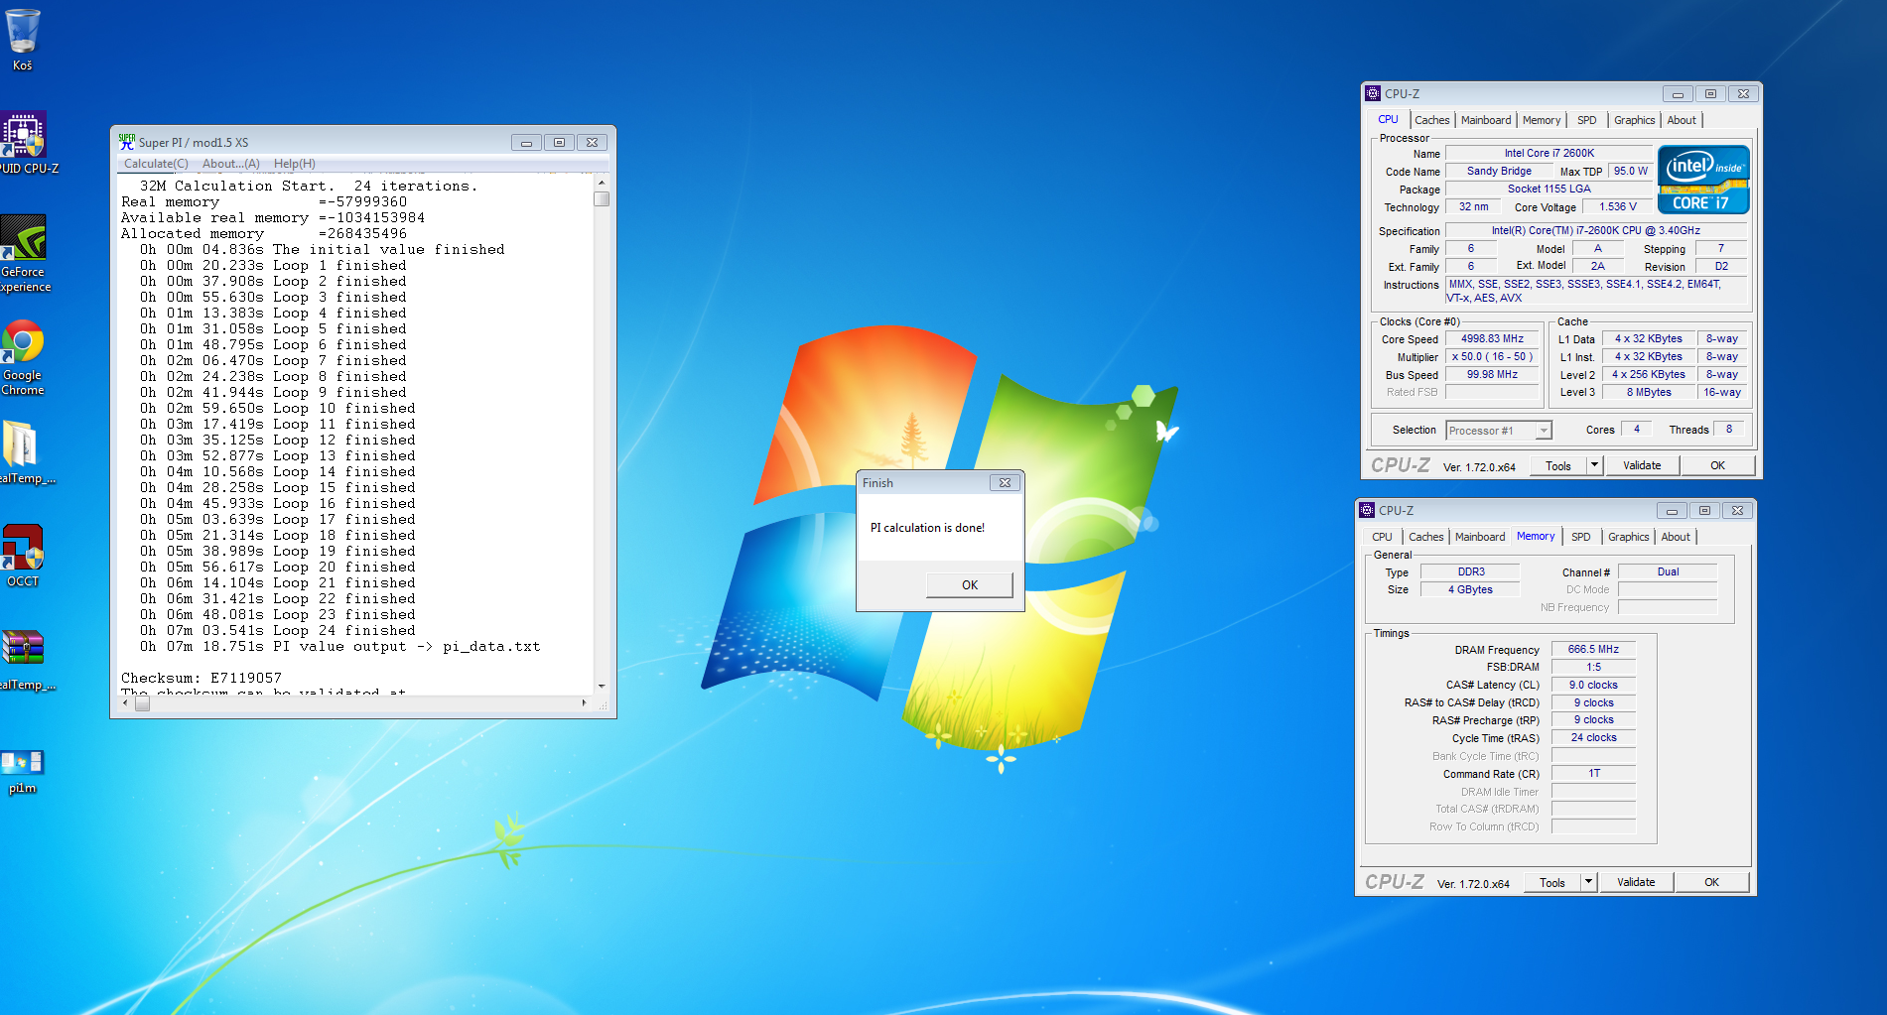The image size is (1887, 1015).
Task: Click the Core Voltage value 1.536 V
Action: (1617, 207)
